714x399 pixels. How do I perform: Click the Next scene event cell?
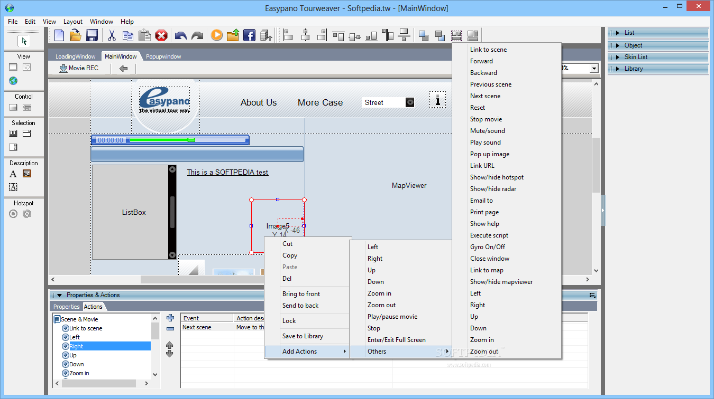(207, 327)
